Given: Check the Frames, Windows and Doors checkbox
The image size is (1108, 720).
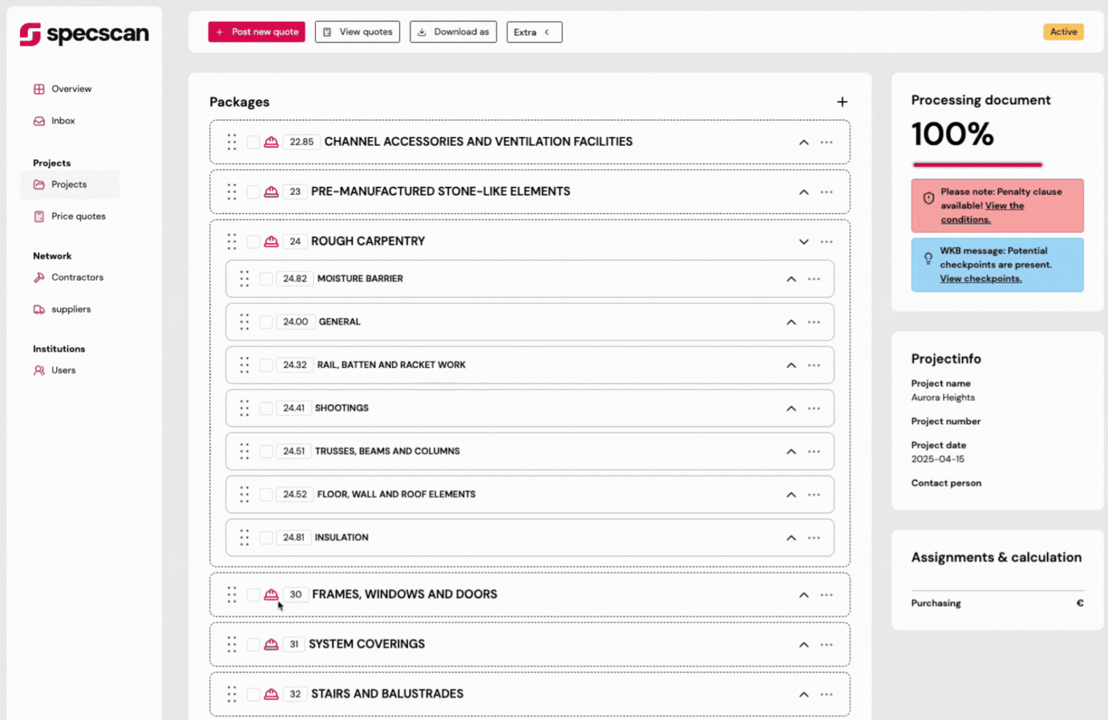Looking at the screenshot, I should (x=253, y=595).
